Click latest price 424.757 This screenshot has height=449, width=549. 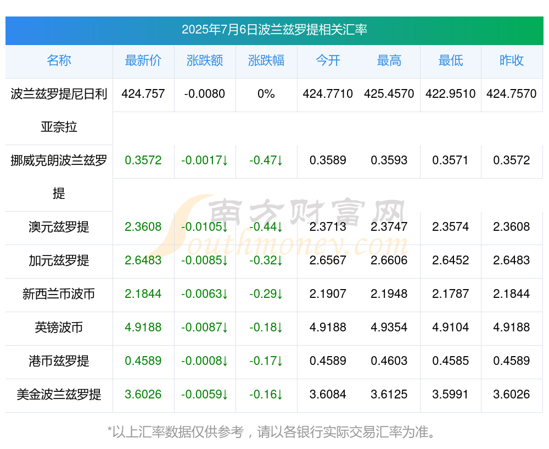143,93
